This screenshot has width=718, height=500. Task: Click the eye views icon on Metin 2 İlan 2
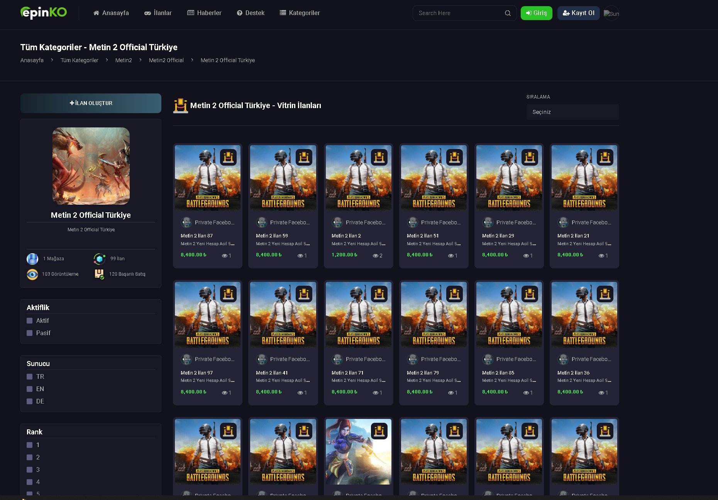tap(375, 256)
